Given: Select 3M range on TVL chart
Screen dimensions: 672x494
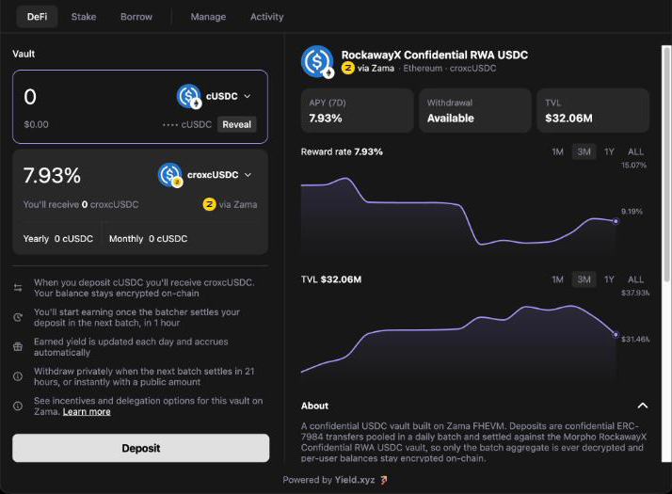Looking at the screenshot, I should (584, 279).
